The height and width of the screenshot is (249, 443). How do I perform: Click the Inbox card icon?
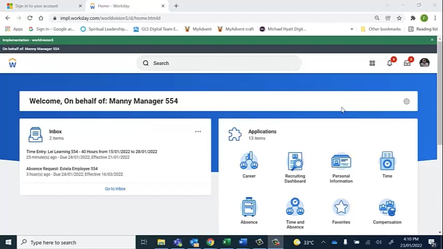tap(35, 134)
